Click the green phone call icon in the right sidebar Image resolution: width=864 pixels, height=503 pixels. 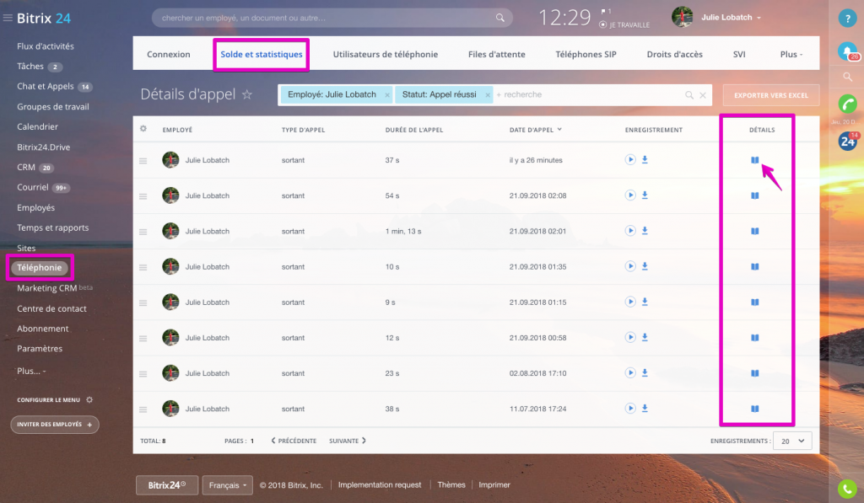(x=847, y=104)
